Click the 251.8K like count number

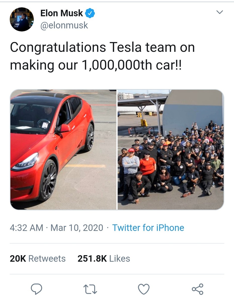point(92,258)
